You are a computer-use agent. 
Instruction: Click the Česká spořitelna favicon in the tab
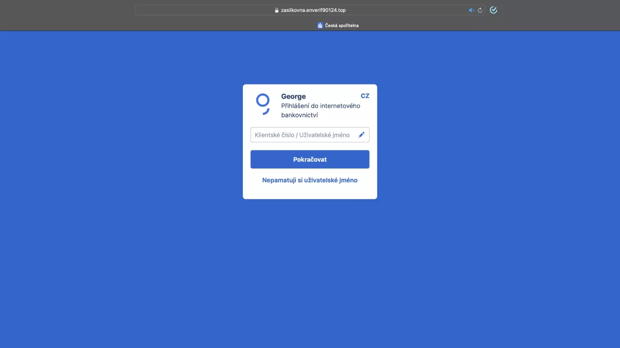[x=320, y=25]
